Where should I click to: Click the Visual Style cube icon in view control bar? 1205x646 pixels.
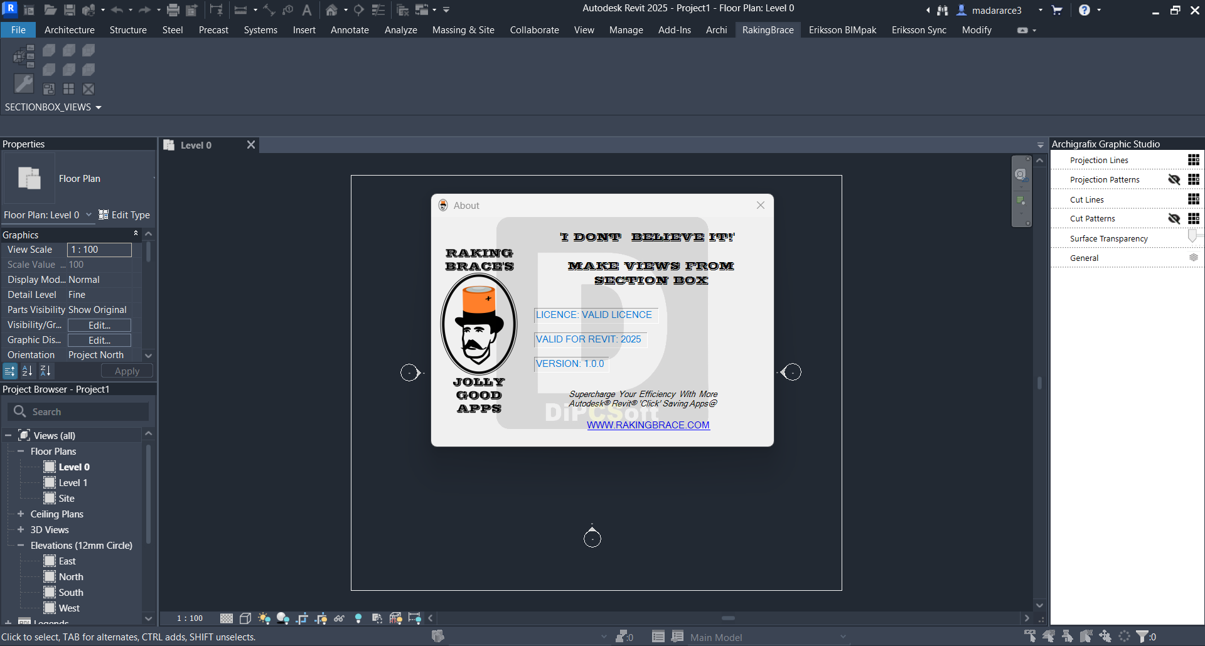coord(245,618)
